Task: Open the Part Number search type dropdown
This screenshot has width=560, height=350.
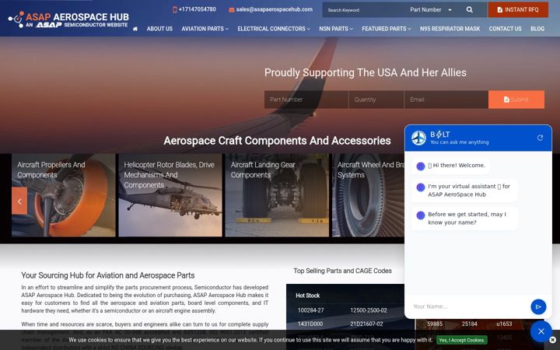Action: 431,9
